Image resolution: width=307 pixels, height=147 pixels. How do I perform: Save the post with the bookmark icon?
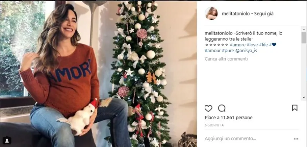(294, 108)
